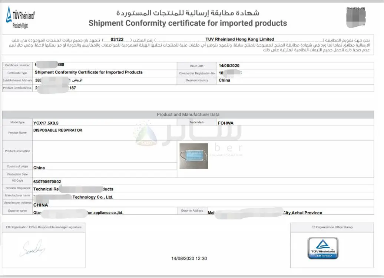Click the blue disposable mask product image
The height and width of the screenshot is (278, 384).
coord(193,155)
